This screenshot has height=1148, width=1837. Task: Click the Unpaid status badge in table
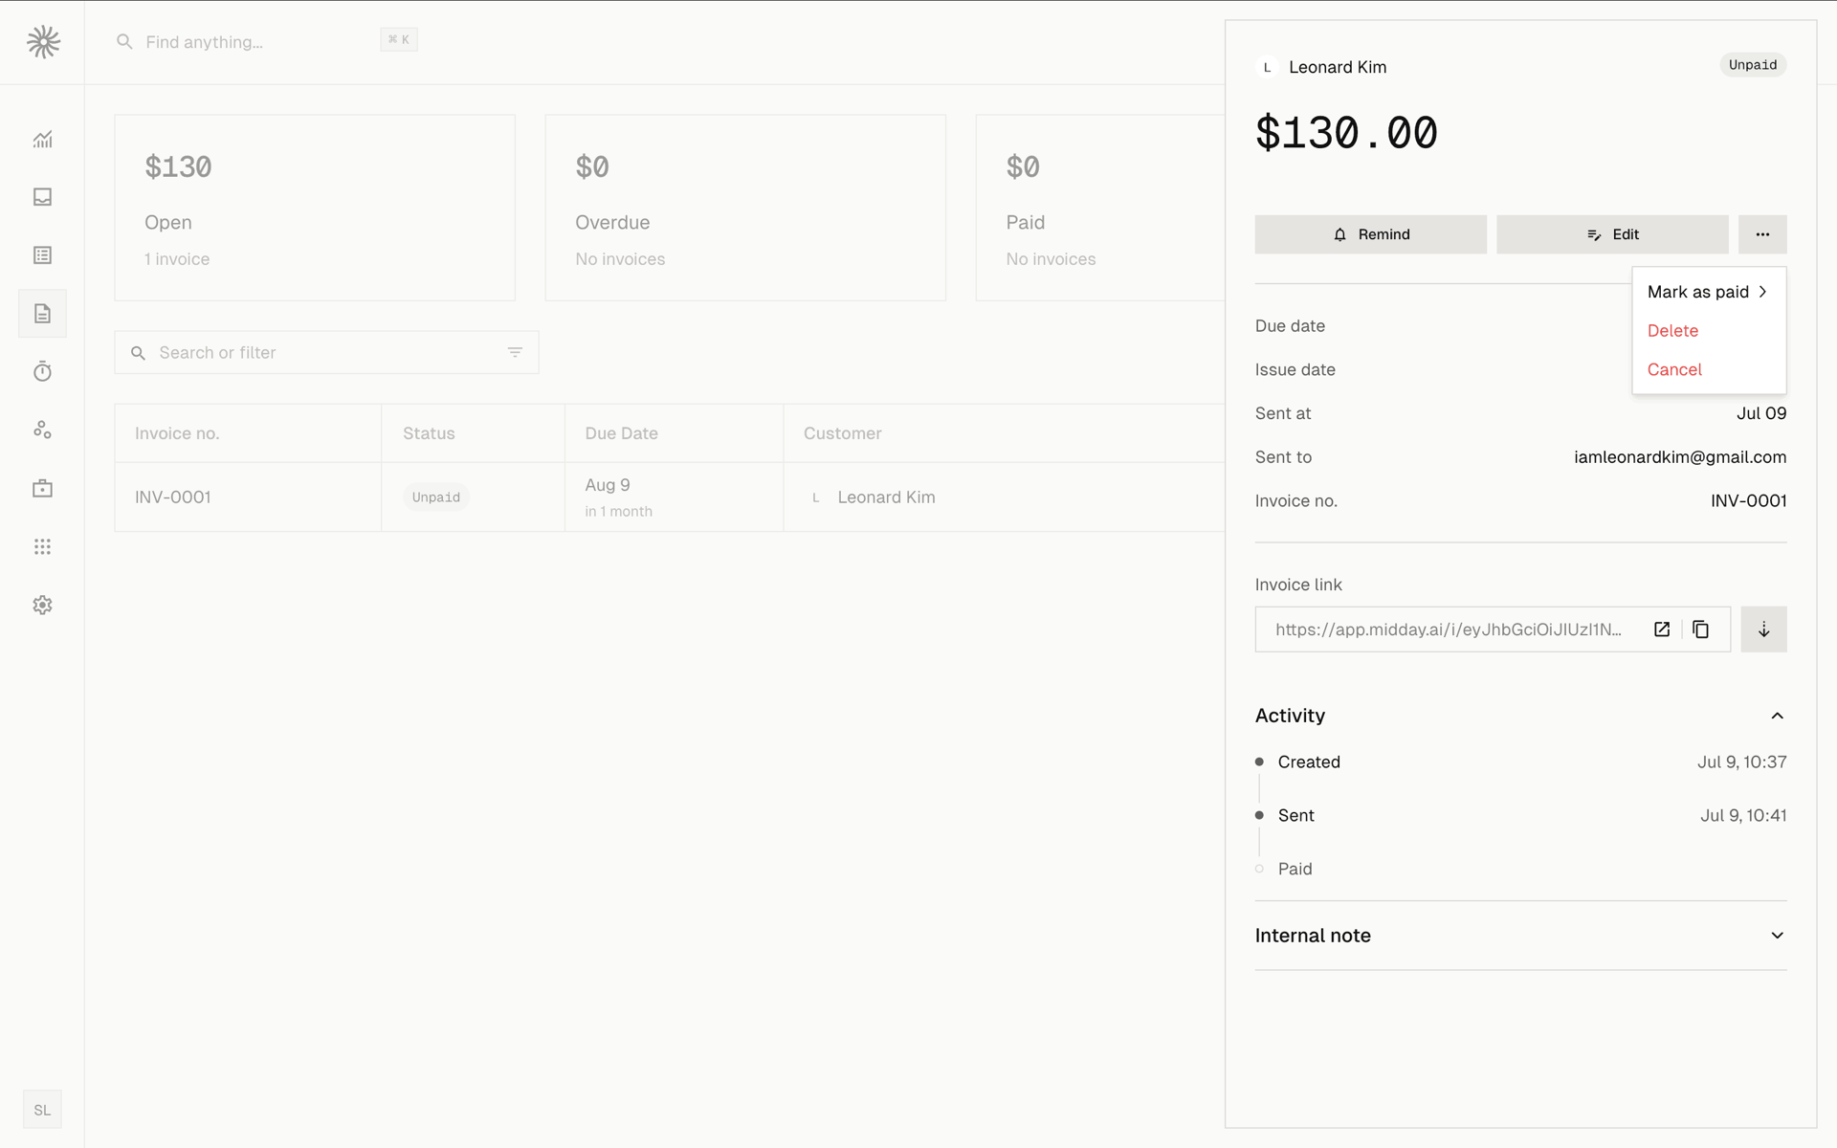pos(436,497)
